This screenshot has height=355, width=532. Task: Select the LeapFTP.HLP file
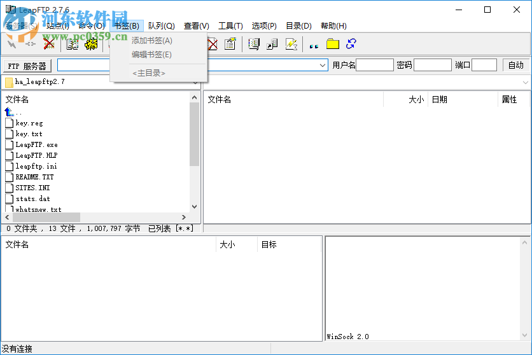(32, 156)
